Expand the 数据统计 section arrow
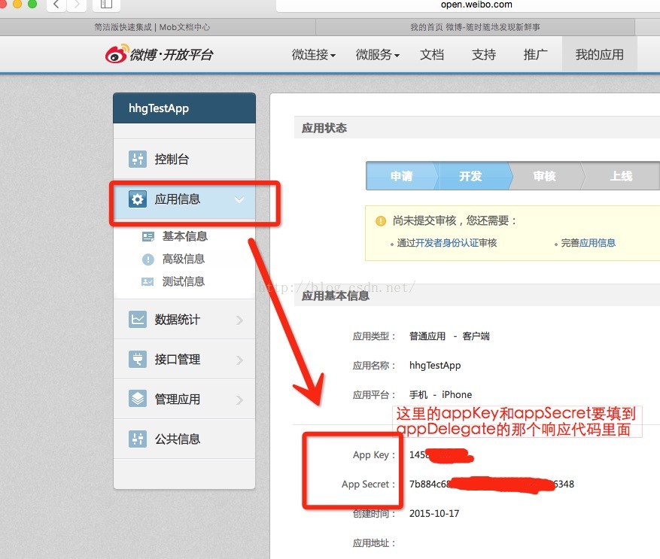Image resolution: width=660 pixels, height=559 pixels. click(239, 321)
